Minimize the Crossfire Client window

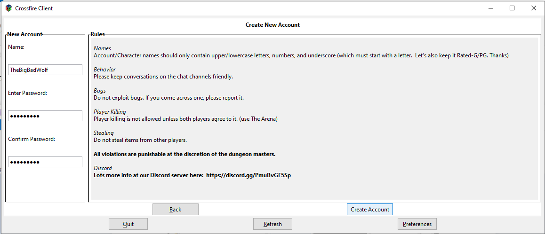490,8
